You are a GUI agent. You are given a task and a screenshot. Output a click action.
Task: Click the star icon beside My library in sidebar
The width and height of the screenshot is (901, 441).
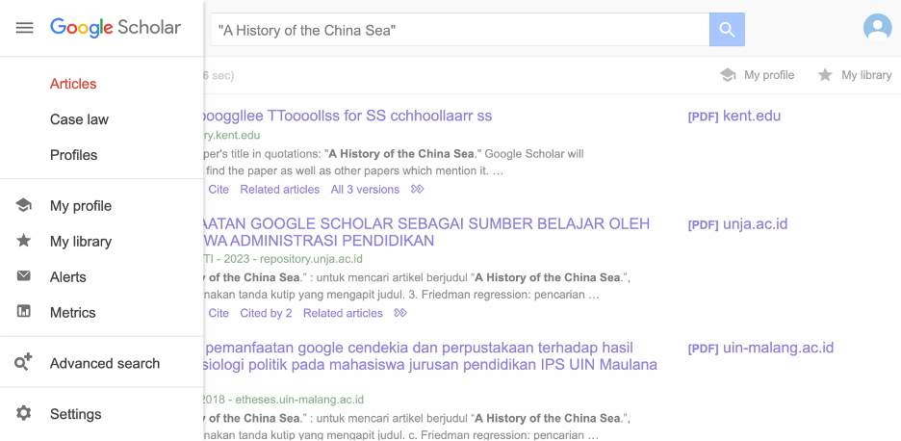click(23, 241)
